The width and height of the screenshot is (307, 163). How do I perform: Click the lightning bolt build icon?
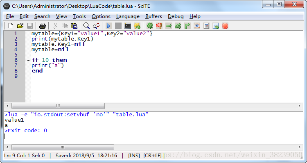(x=137, y=26)
